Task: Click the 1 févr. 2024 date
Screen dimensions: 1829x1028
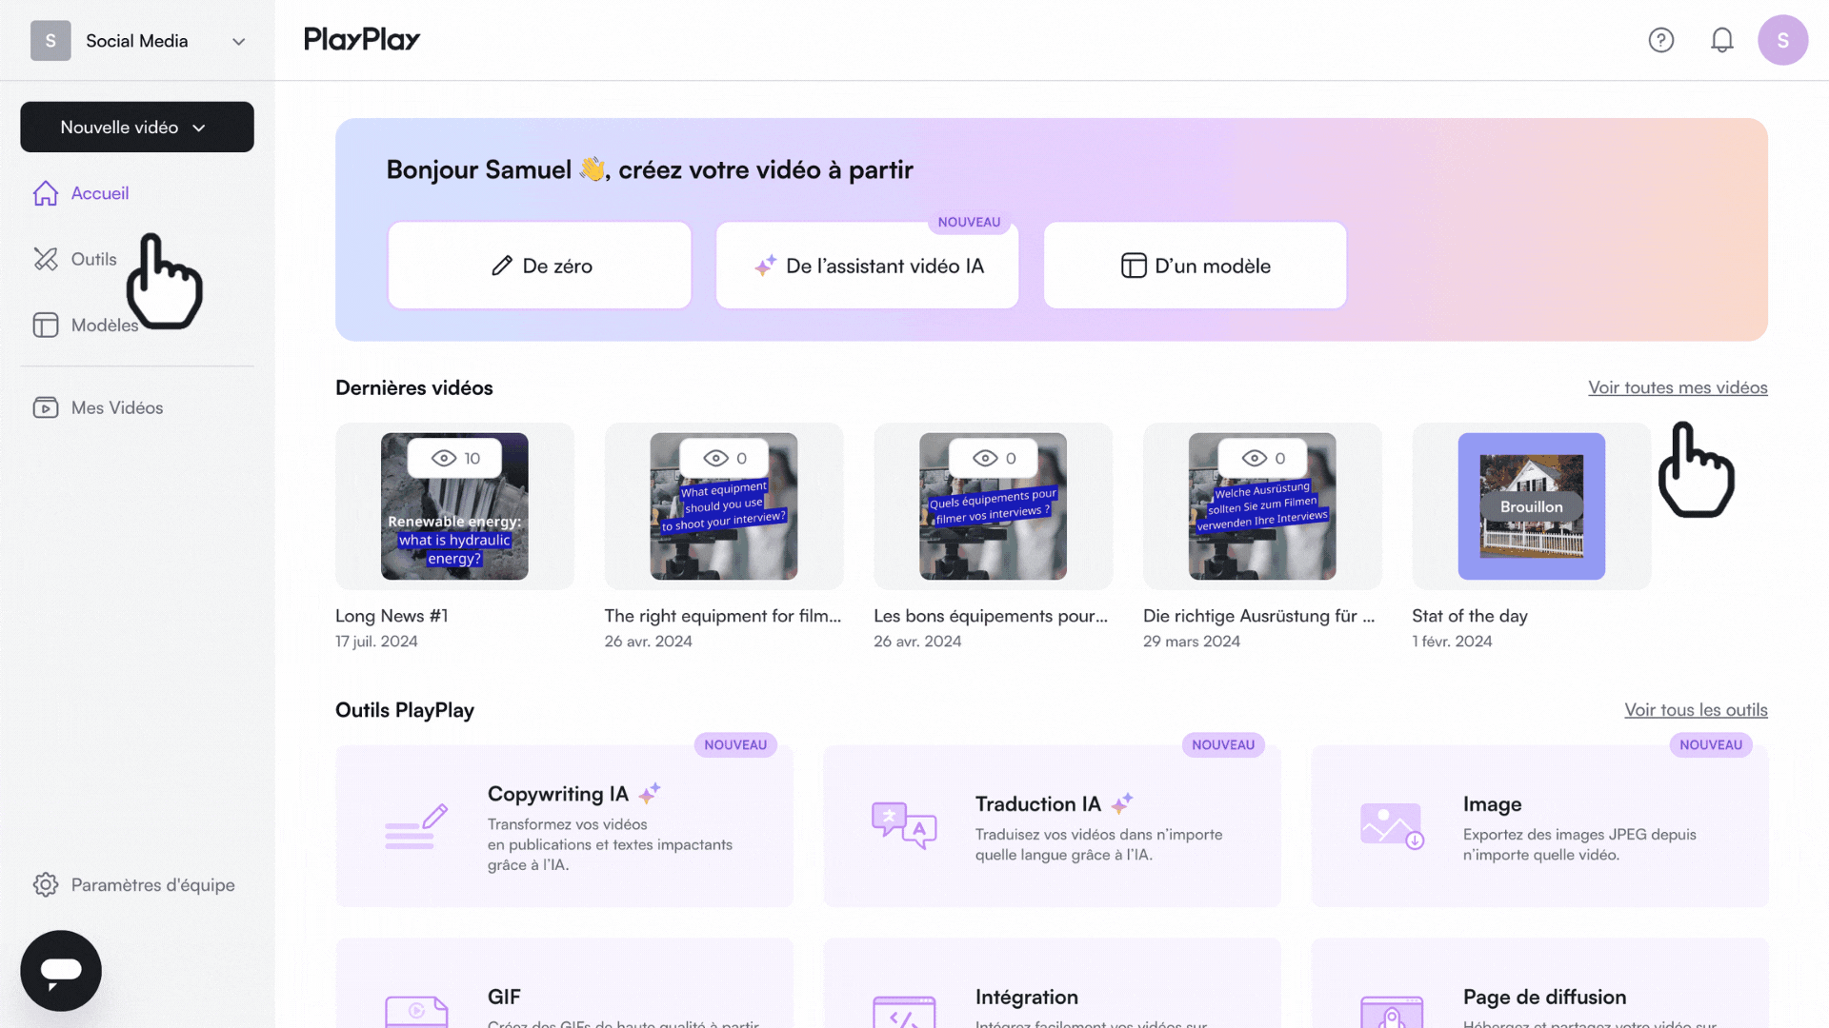Action: pyautogui.click(x=1452, y=642)
